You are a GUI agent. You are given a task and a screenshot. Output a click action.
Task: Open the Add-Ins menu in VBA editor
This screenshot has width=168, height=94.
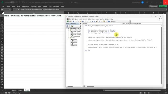click(102, 19)
